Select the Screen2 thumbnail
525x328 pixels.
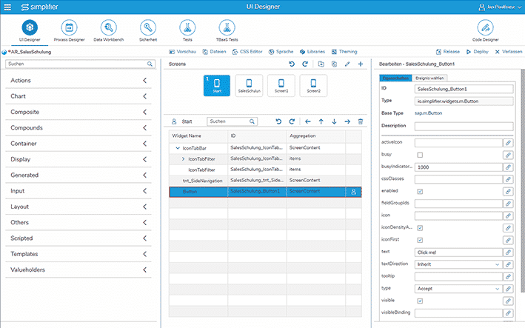coord(313,86)
